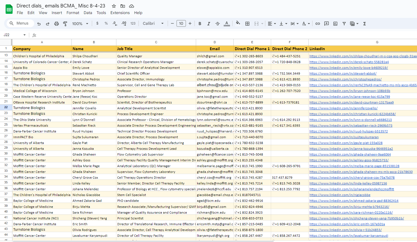Open the Google Sheets home icon
The image size is (417, 242).
click(x=9, y=9)
